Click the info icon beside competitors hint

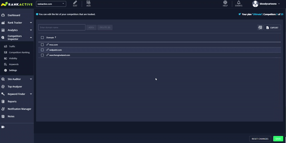click(37, 14)
